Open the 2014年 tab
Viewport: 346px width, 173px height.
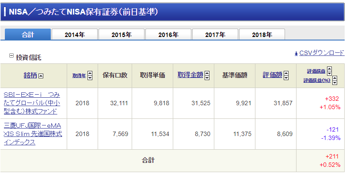pos(75,34)
